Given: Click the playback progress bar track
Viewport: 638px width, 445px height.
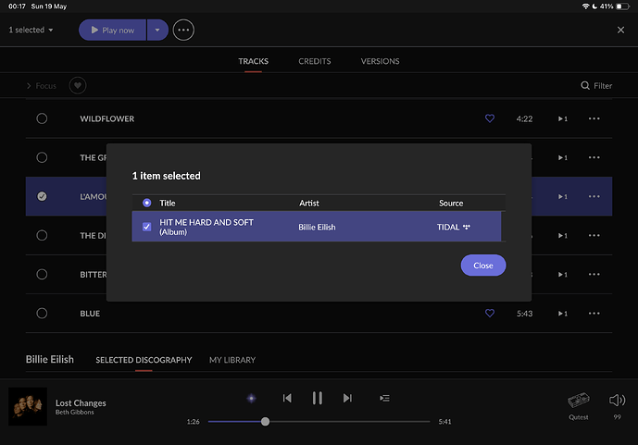Looking at the screenshot, I should point(319,422).
